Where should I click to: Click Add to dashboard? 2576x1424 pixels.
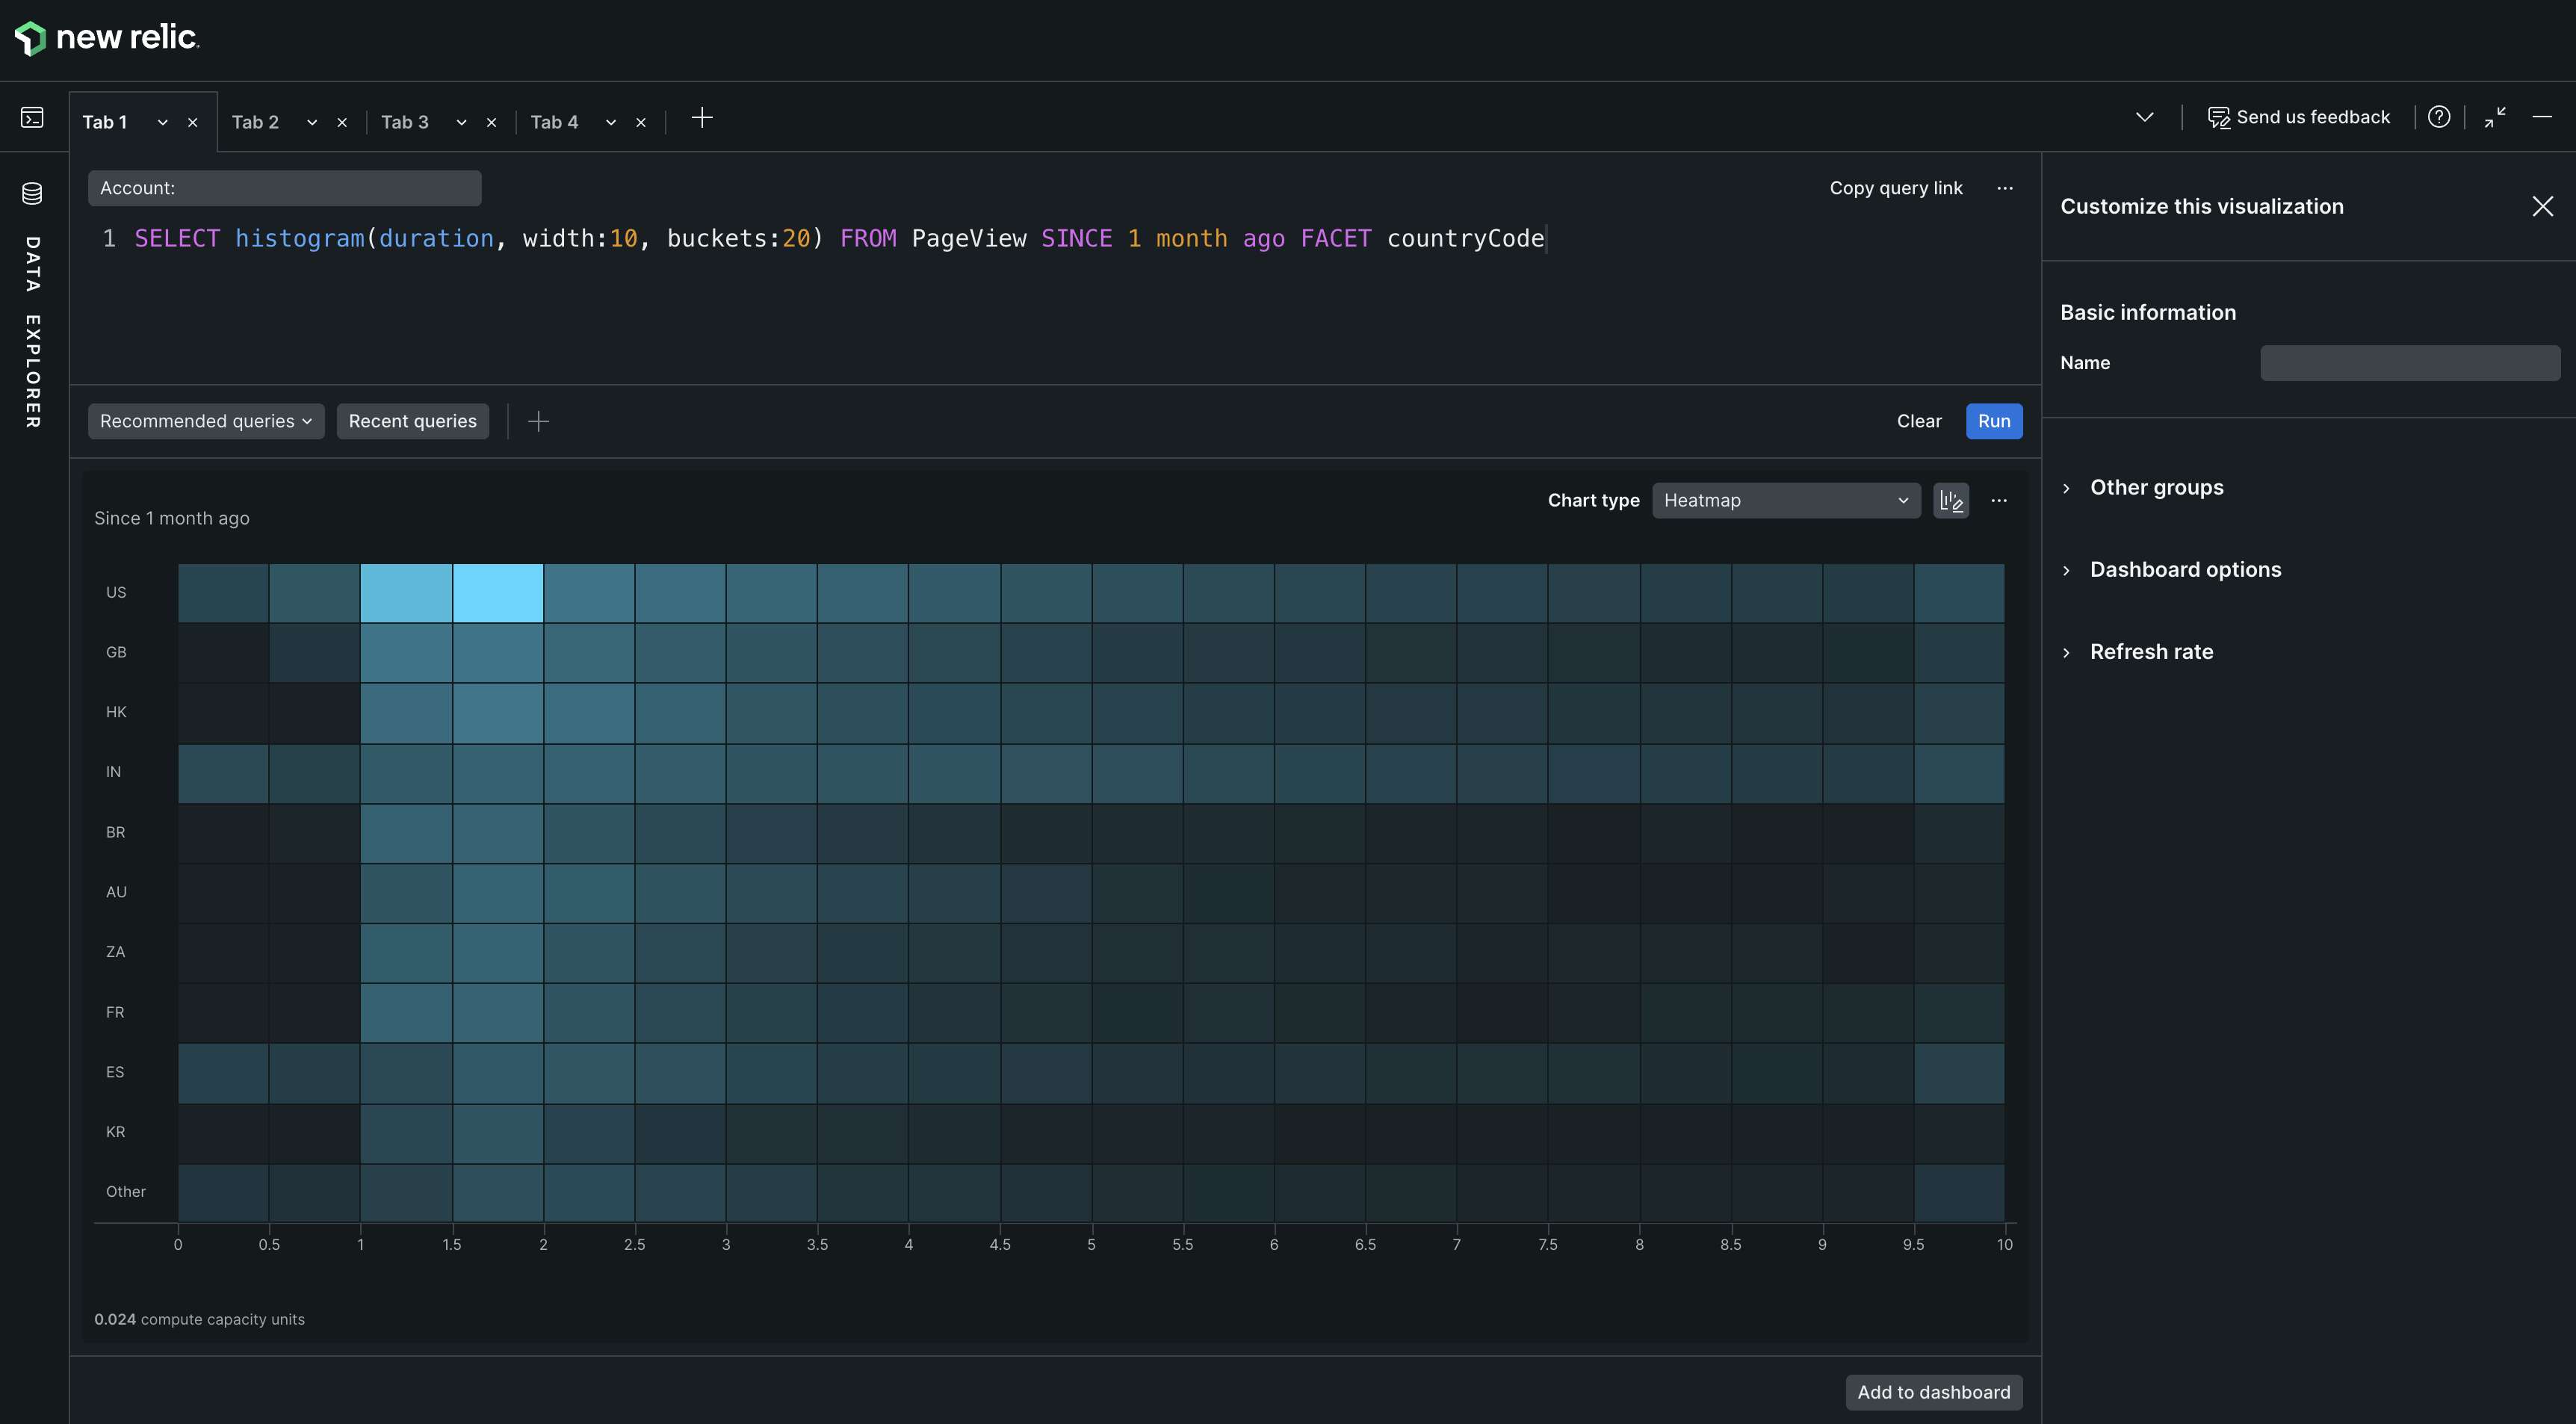pos(1933,1392)
